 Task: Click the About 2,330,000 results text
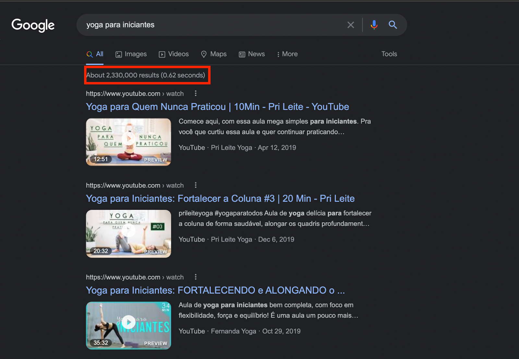coord(146,75)
